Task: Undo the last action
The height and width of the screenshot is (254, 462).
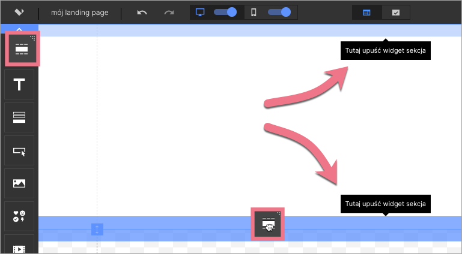Action: pos(142,12)
